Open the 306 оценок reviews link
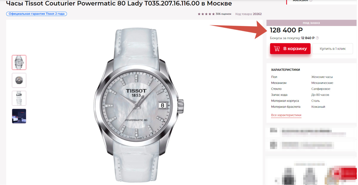 (223, 14)
